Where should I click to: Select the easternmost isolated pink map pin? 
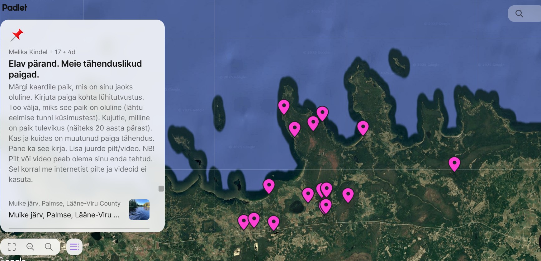click(x=454, y=163)
